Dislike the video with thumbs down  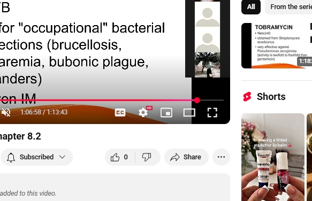coord(147,157)
